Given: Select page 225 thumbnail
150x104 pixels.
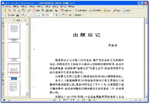Looking at the screenshot, I should tap(14, 31).
